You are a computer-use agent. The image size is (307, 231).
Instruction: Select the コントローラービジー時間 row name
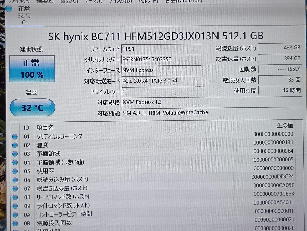64,214
